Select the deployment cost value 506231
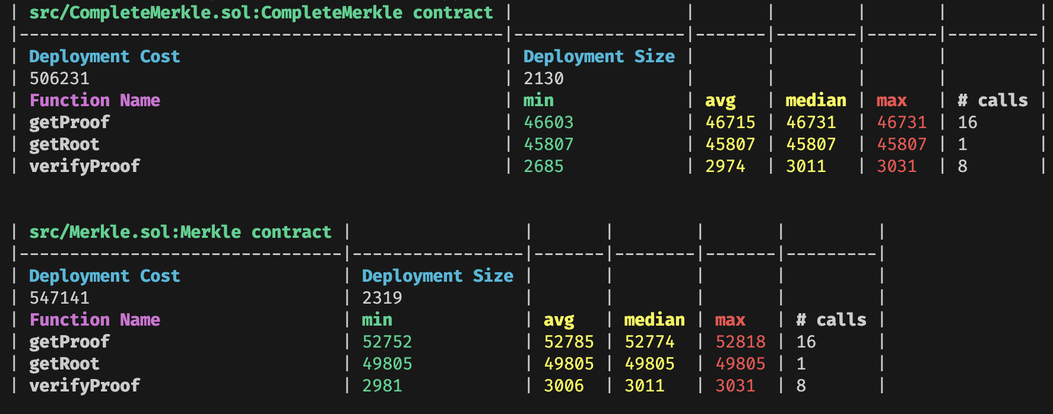 59,78
